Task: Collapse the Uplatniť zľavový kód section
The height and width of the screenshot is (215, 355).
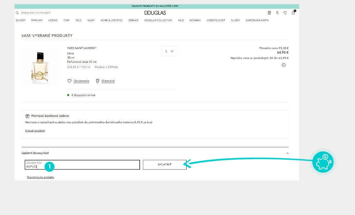Action: pos(287,153)
